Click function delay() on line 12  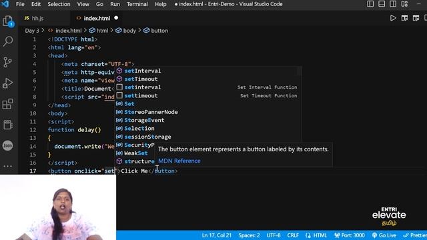click(x=74, y=130)
